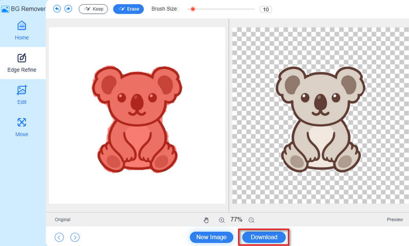The width and height of the screenshot is (409, 246).
Task: Zoom out with the magnifier minus icon
Action: coord(251,220)
